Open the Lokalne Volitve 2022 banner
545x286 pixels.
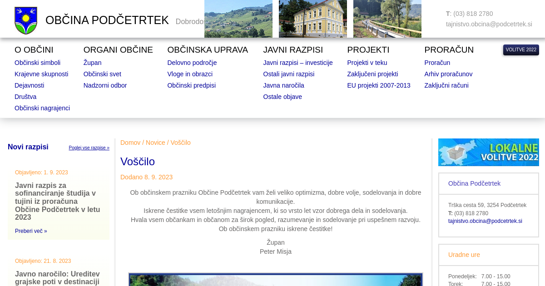[488, 153]
